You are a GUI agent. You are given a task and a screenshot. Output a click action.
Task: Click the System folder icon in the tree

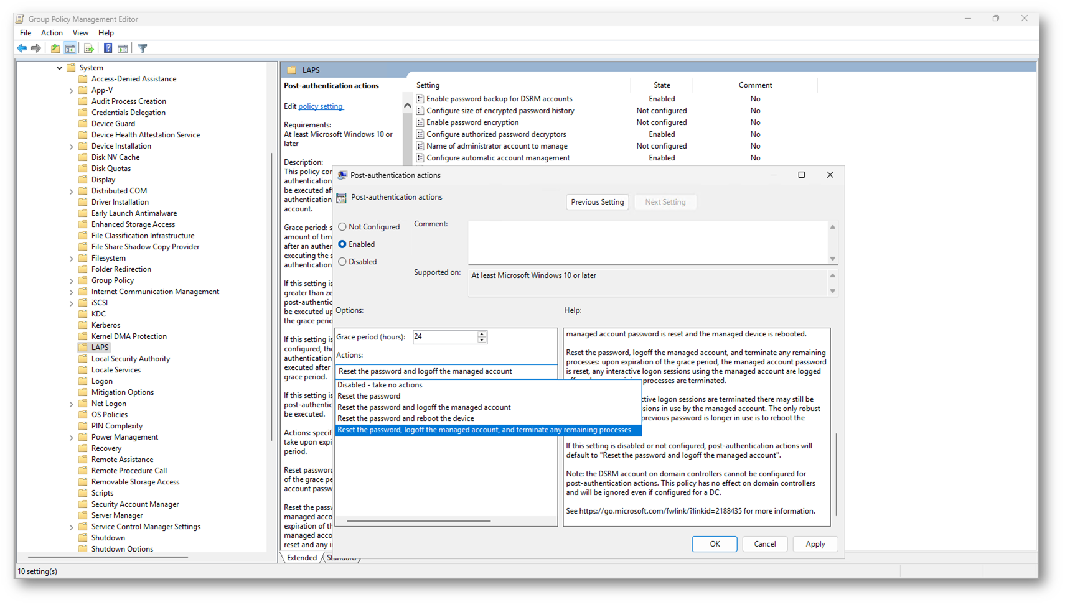[x=71, y=68]
